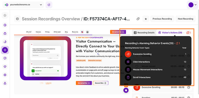Star this recording as favorite
This screenshot has height=98, width=199.
[146, 19]
